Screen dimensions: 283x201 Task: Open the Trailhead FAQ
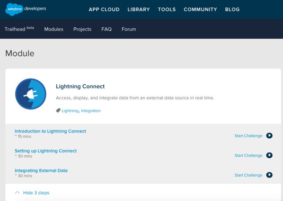[x=107, y=29]
